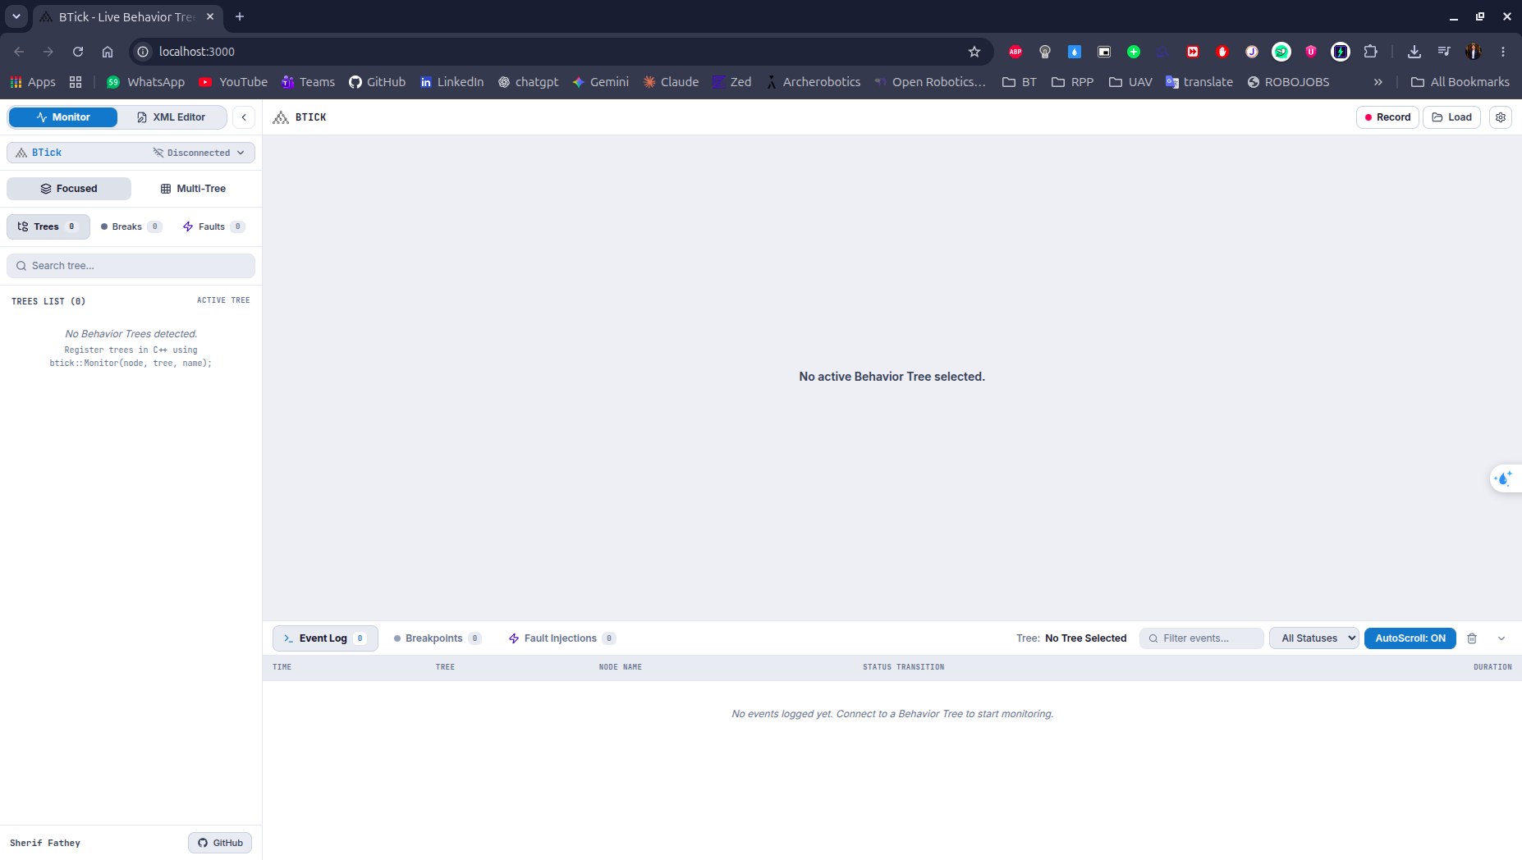Open the Faults sidebar tab

pos(213,226)
